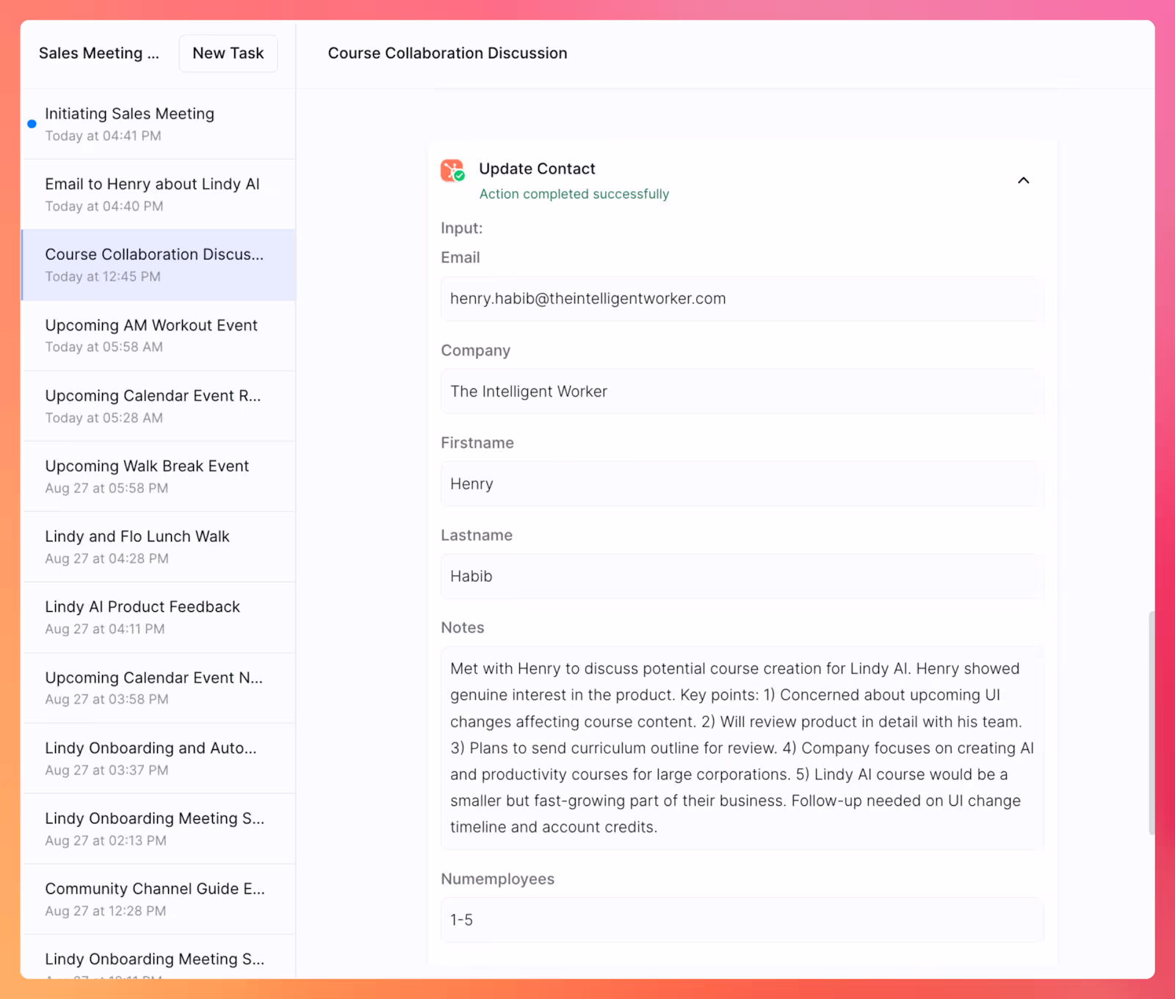Click the Today at 12:45 PM timestamp
1175x999 pixels.
103,277
